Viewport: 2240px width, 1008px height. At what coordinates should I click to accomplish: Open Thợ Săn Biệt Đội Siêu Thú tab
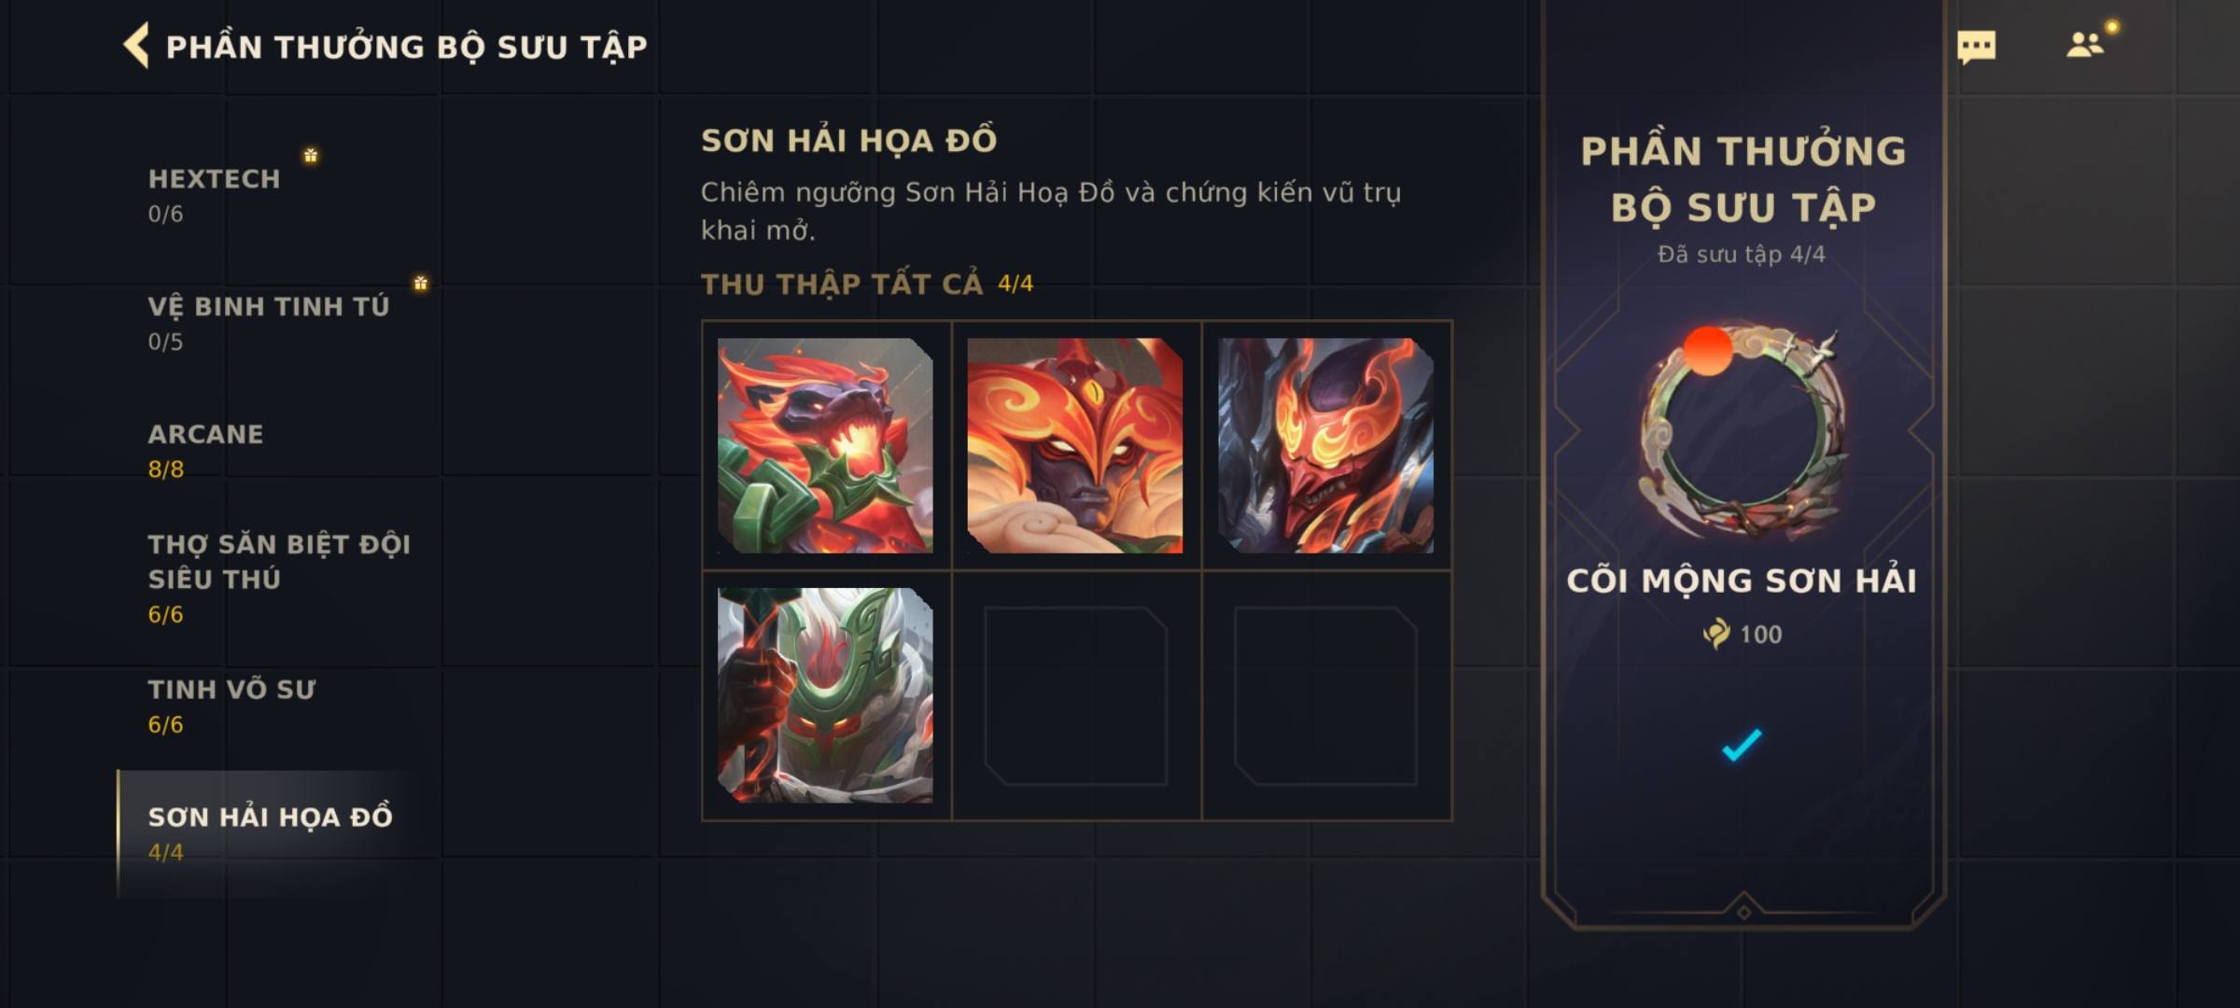pos(278,578)
